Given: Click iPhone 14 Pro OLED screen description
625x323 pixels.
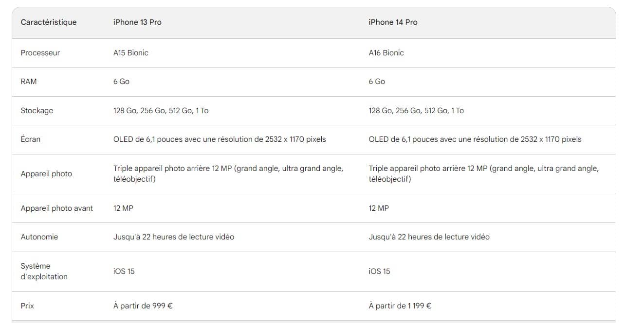Looking at the screenshot, I should point(475,139).
